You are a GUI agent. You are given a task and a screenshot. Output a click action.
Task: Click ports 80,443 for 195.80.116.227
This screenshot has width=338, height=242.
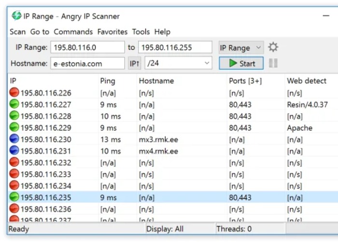[240, 105]
